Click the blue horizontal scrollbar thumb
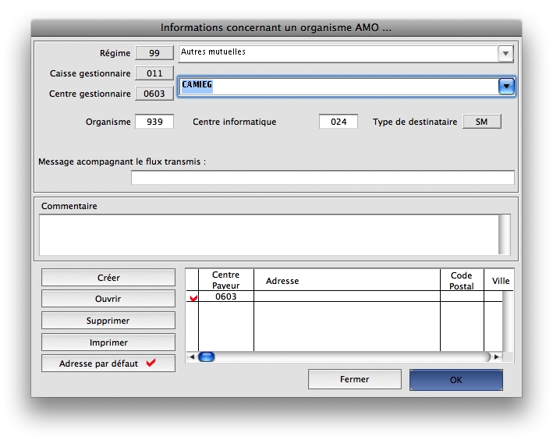 click(x=207, y=357)
